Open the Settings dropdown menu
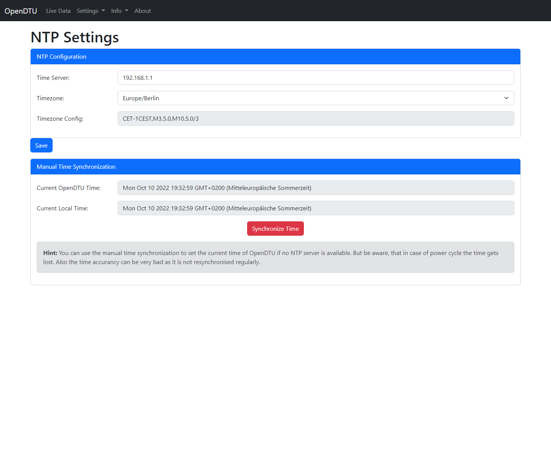This screenshot has height=454, width=551. 90,11
